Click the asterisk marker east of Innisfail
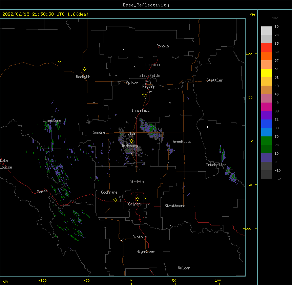This screenshot has height=285, width=292. point(170,103)
